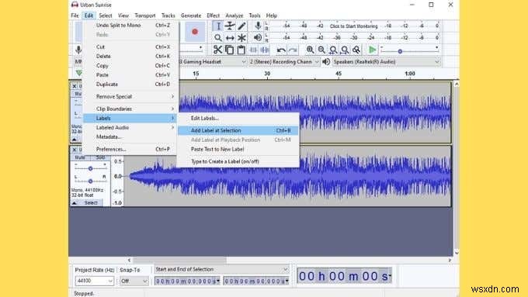Close the upper track with X

75,86
